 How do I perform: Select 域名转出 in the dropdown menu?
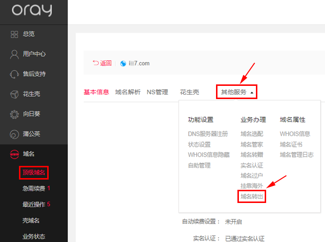[x=252, y=197]
